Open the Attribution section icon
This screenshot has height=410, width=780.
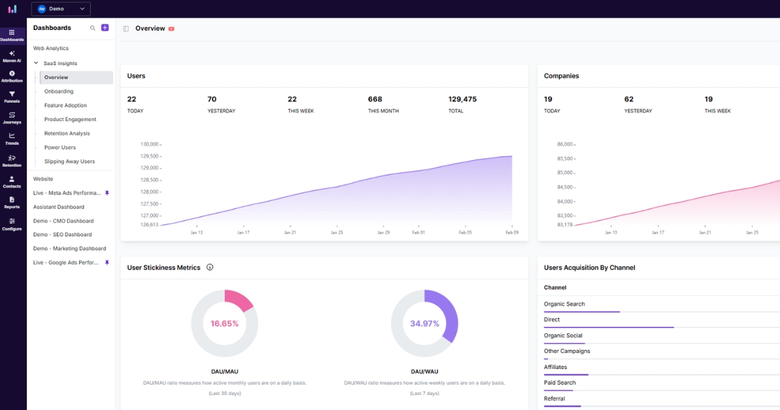click(x=12, y=77)
